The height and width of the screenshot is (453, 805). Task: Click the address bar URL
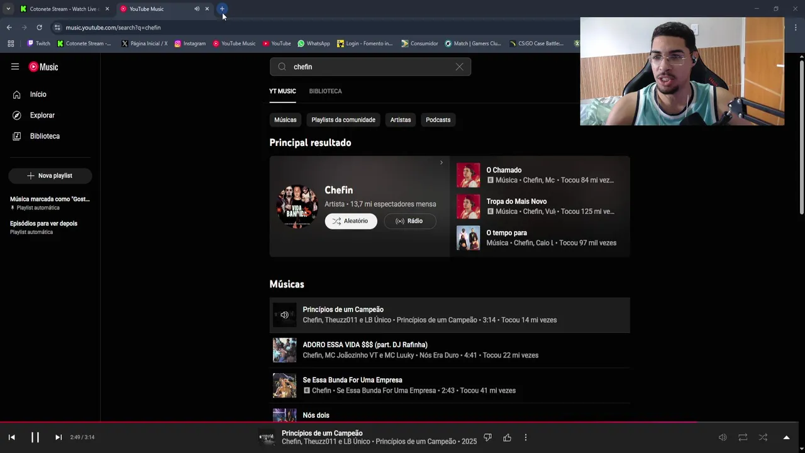coord(113,28)
